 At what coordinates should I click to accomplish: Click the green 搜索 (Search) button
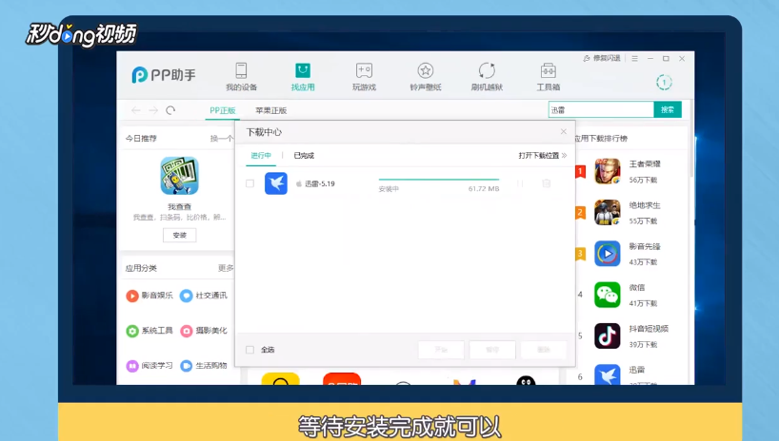[x=668, y=109]
